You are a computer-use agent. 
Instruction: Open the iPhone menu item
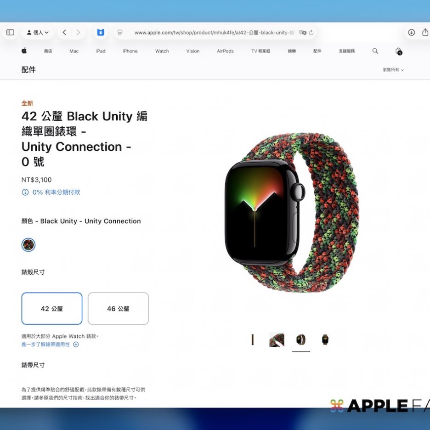pyautogui.click(x=130, y=51)
